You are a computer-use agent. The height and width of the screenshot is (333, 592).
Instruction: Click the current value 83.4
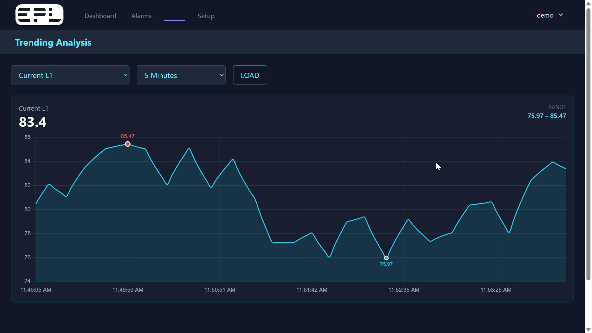click(x=33, y=122)
